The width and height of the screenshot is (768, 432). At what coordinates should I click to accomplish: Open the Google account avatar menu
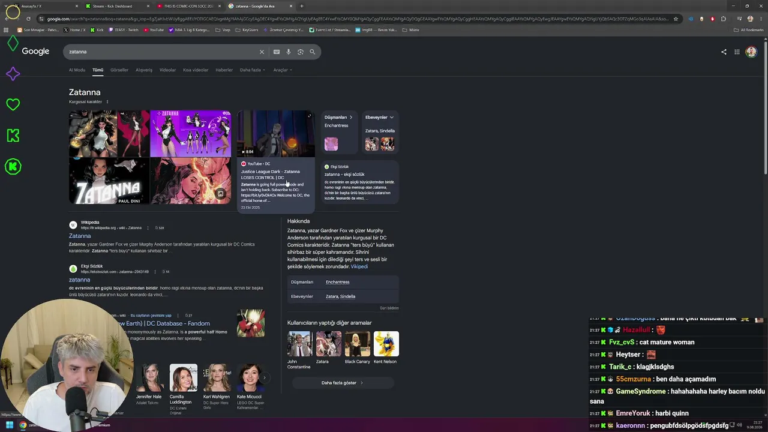pyautogui.click(x=751, y=52)
